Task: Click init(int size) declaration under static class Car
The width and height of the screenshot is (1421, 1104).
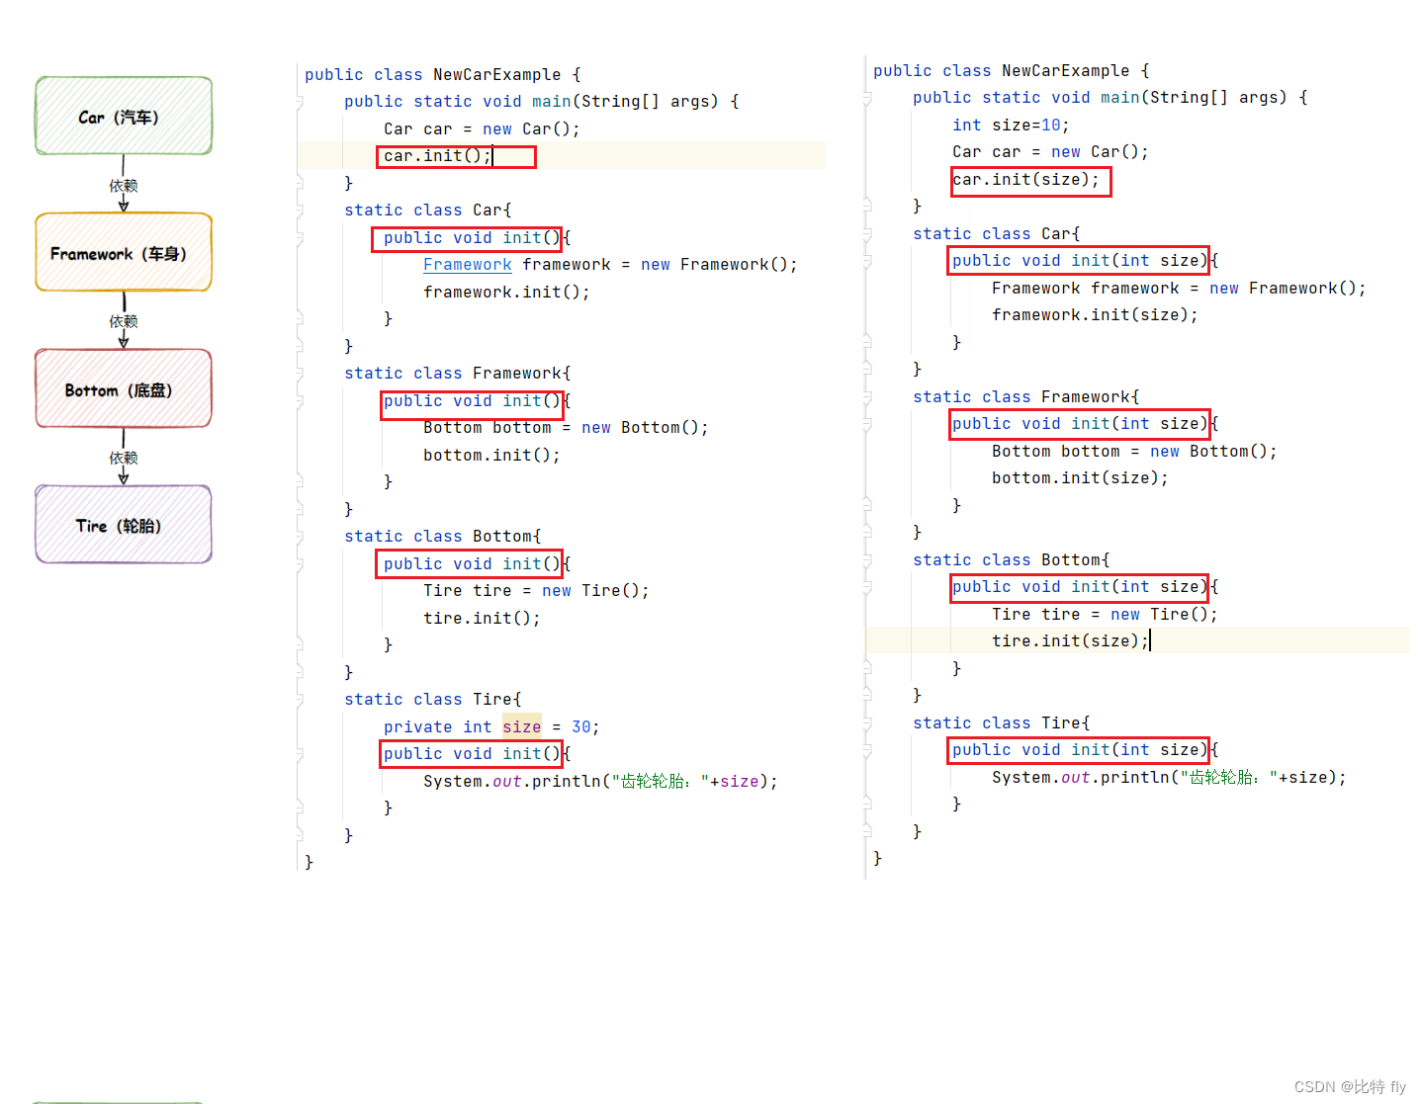Action: coord(1080,261)
